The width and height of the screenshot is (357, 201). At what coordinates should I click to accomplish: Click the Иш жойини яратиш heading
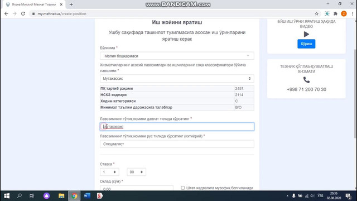coord(177,22)
